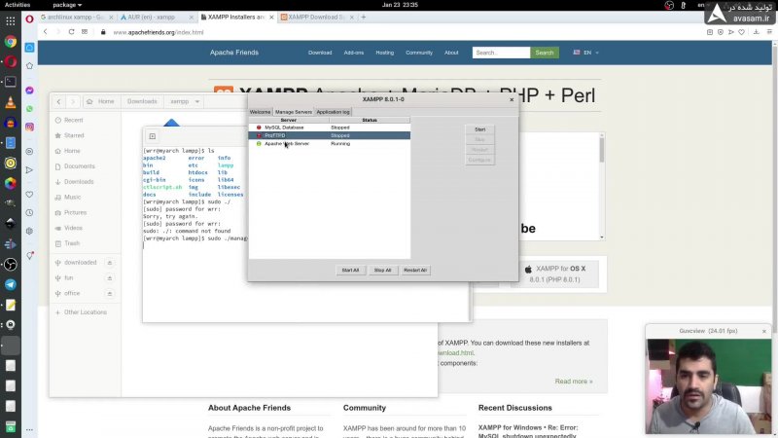The image size is (778, 438).
Task: Click the Start All button
Action: tap(349, 270)
